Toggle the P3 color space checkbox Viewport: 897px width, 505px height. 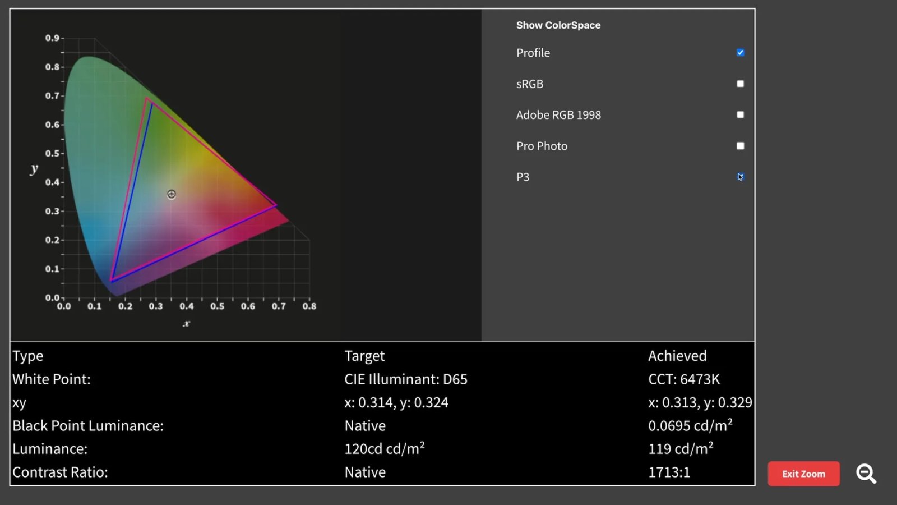click(740, 176)
